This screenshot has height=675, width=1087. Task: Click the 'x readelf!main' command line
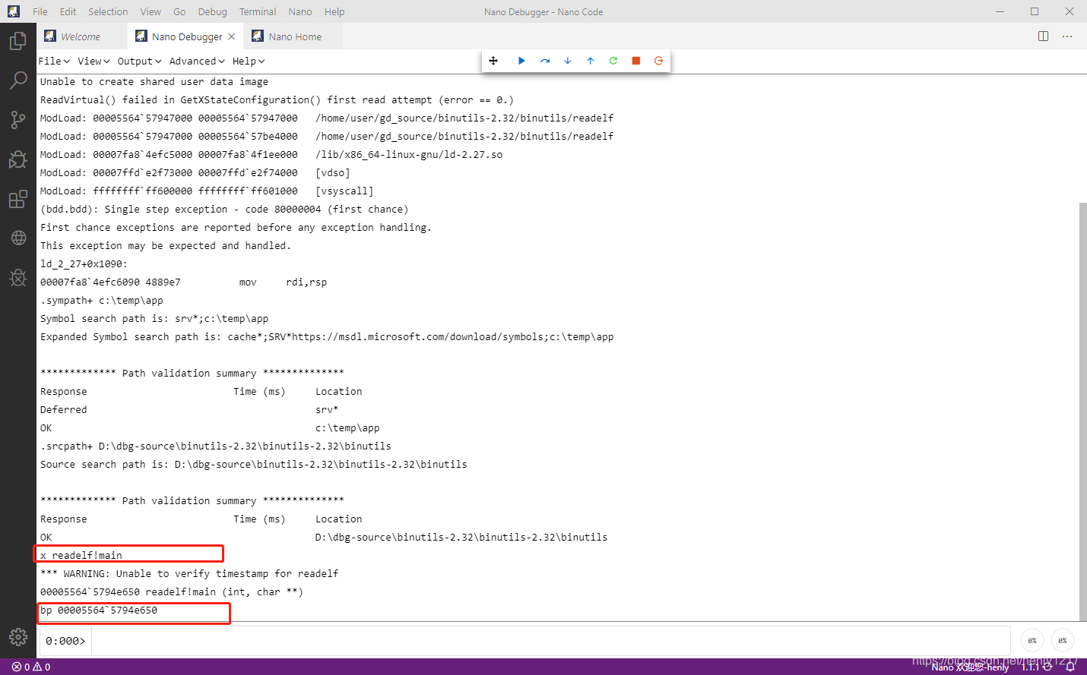(x=81, y=556)
